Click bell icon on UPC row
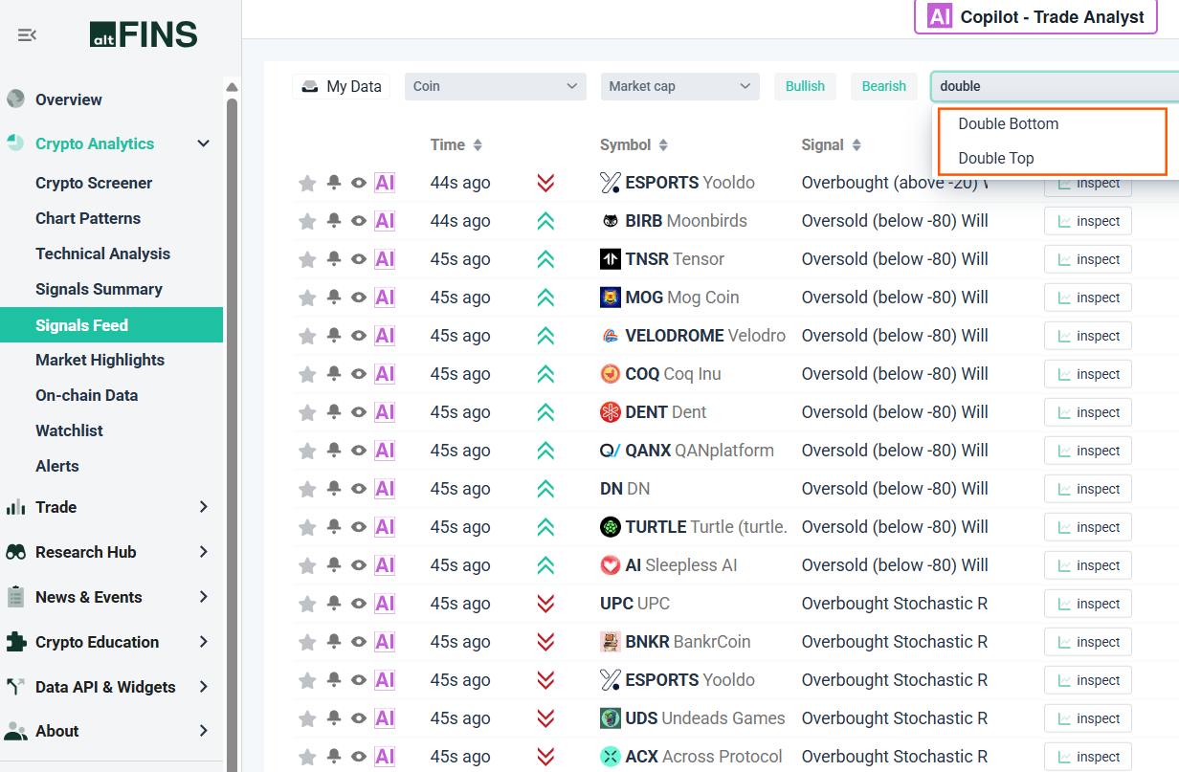The width and height of the screenshot is (1179, 772). click(334, 604)
